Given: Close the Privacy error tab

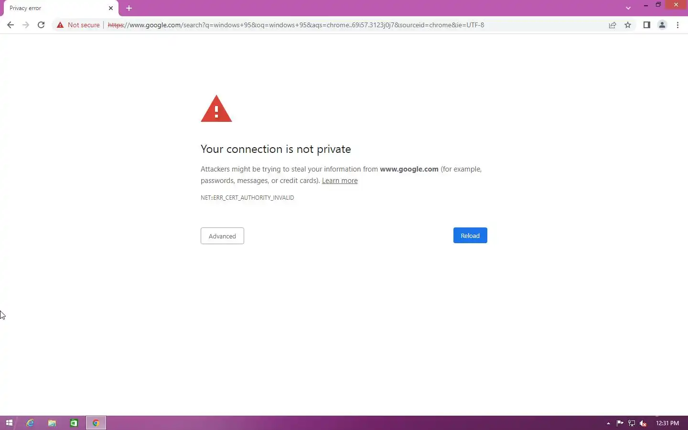Looking at the screenshot, I should (x=111, y=8).
